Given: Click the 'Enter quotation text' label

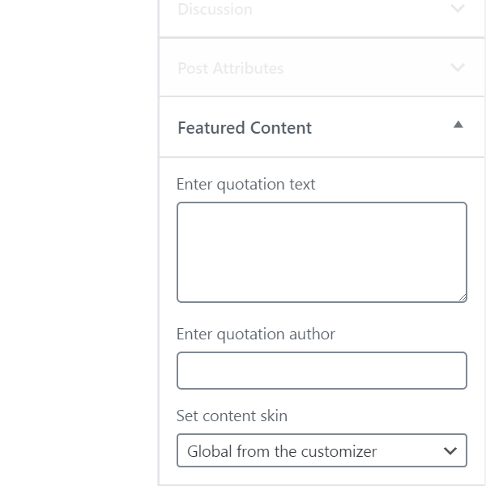Looking at the screenshot, I should (245, 185).
